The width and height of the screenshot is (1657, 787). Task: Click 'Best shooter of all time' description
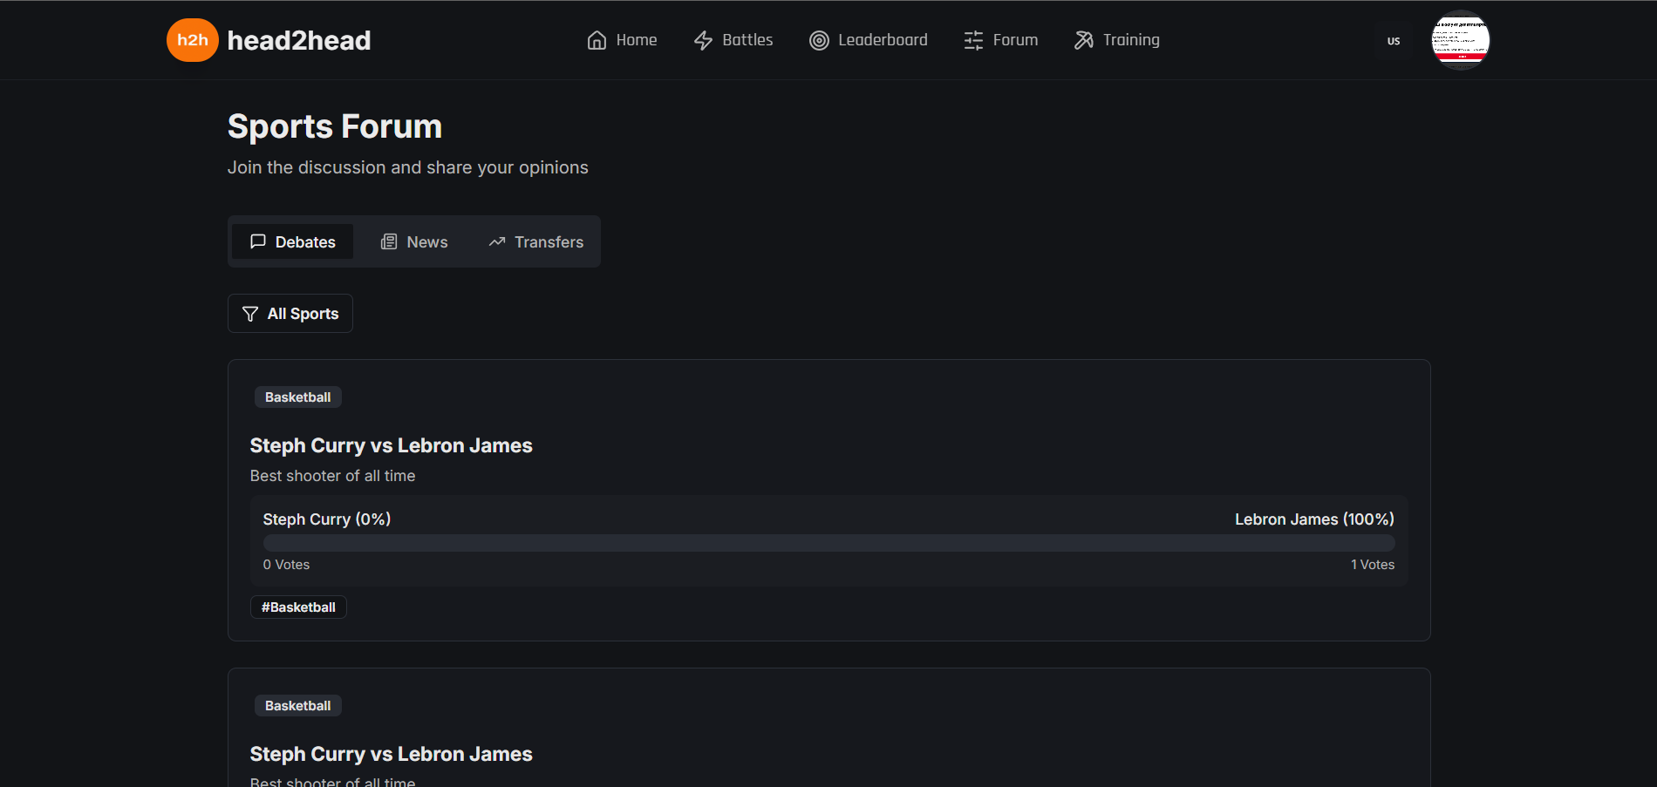[332, 476]
